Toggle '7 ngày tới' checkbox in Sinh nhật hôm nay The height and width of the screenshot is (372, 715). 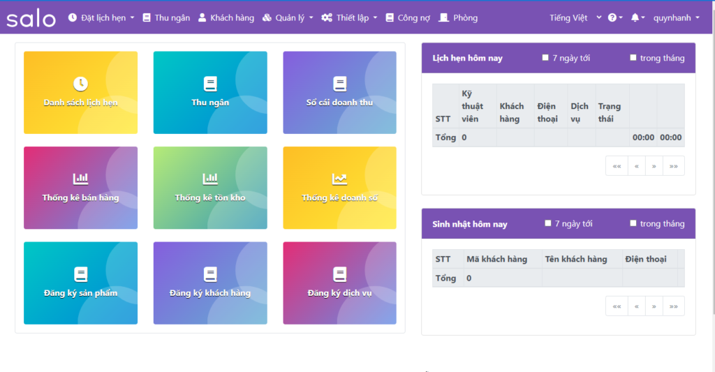(548, 223)
